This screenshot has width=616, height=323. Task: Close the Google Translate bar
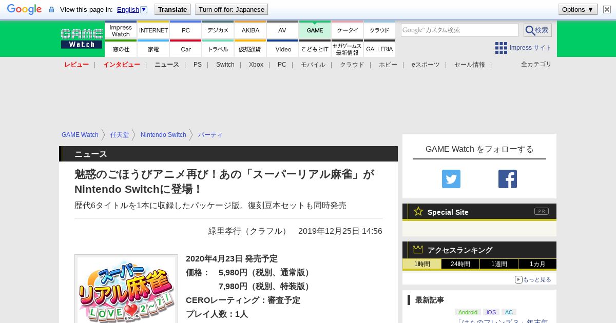tap(607, 9)
